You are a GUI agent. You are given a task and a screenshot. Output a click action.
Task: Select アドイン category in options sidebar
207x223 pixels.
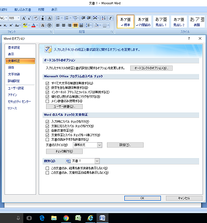pyautogui.click(x=12, y=95)
